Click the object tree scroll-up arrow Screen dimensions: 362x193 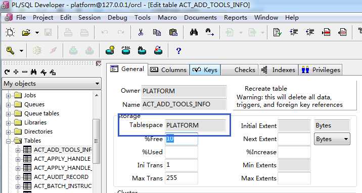click(x=96, y=95)
